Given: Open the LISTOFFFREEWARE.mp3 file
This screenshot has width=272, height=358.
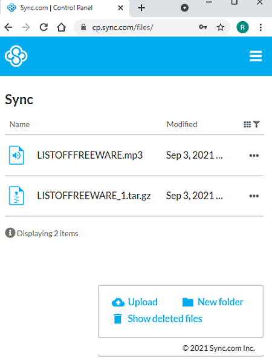Looking at the screenshot, I should [89, 155].
